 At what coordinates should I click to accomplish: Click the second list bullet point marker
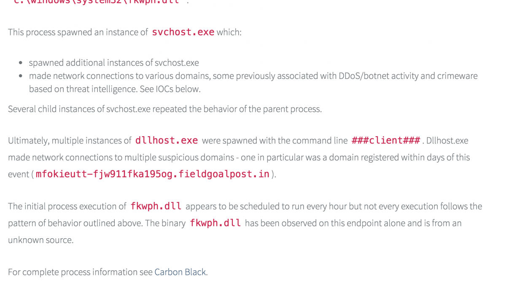coord(21,76)
